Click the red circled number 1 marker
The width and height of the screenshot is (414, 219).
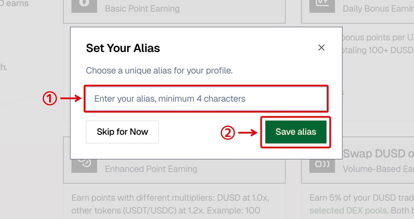coord(50,99)
